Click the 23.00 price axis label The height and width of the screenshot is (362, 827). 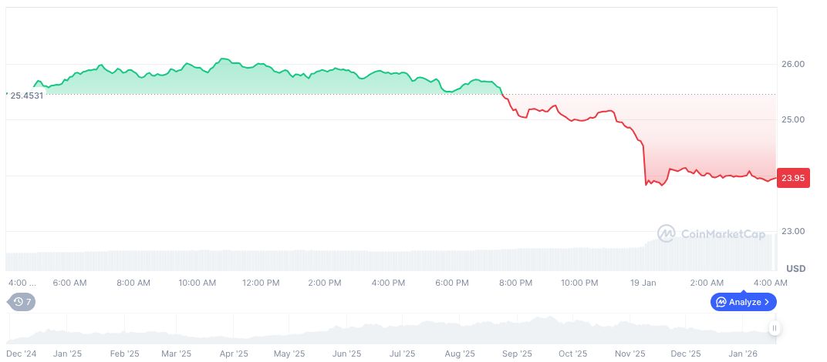(x=794, y=231)
